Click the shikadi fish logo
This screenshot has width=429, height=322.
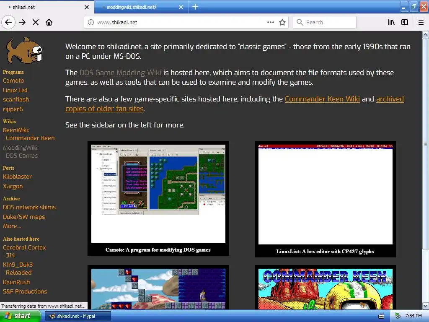[24, 50]
